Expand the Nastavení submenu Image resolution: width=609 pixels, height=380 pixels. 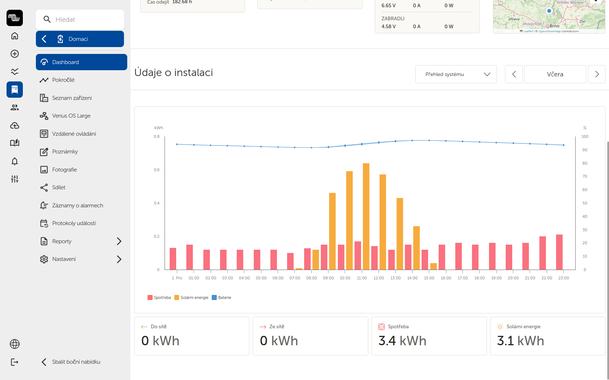click(x=119, y=259)
